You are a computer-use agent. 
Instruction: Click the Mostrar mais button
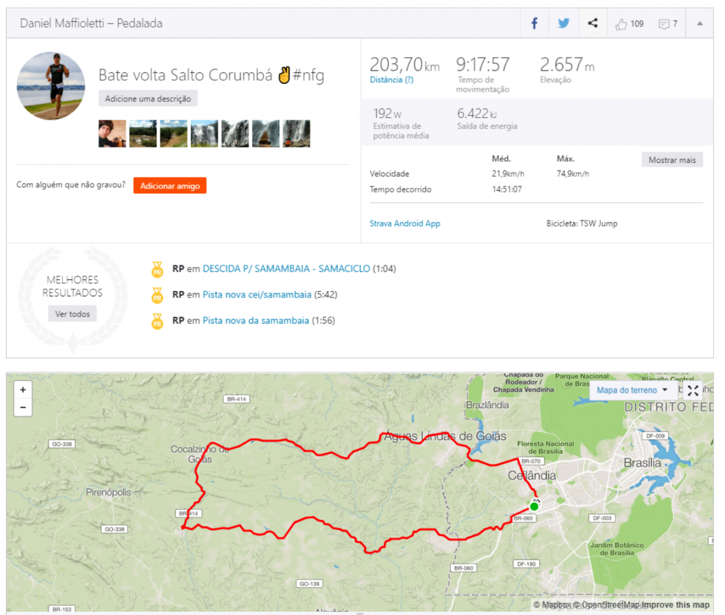click(672, 160)
